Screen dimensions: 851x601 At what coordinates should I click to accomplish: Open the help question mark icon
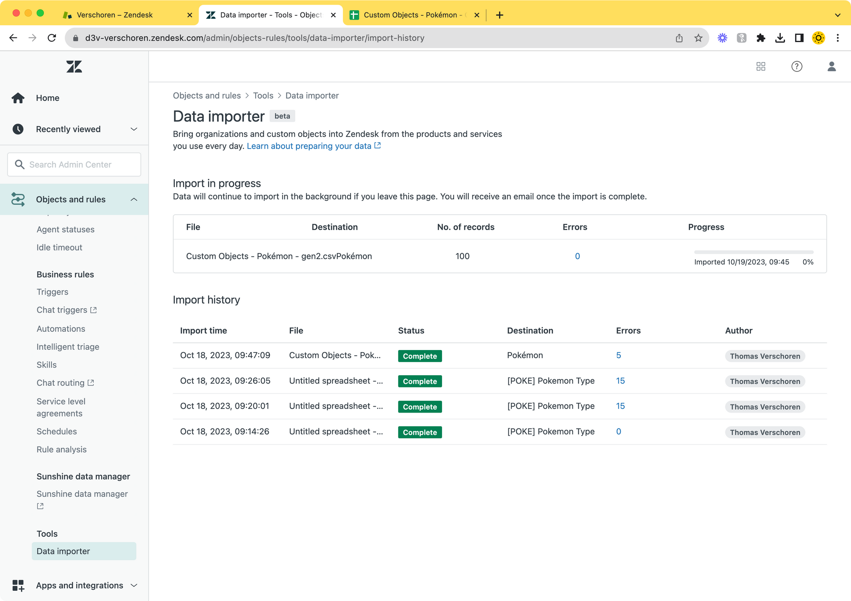pyautogui.click(x=797, y=66)
